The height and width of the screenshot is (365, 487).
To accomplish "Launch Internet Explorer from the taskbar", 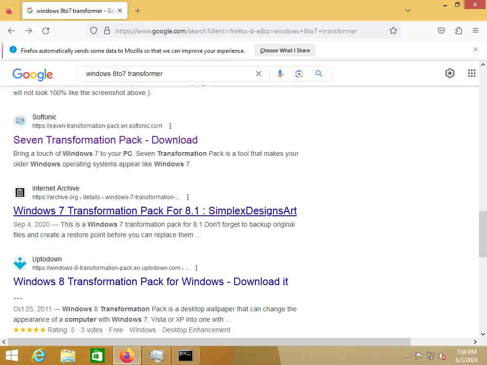I will coord(39,355).
